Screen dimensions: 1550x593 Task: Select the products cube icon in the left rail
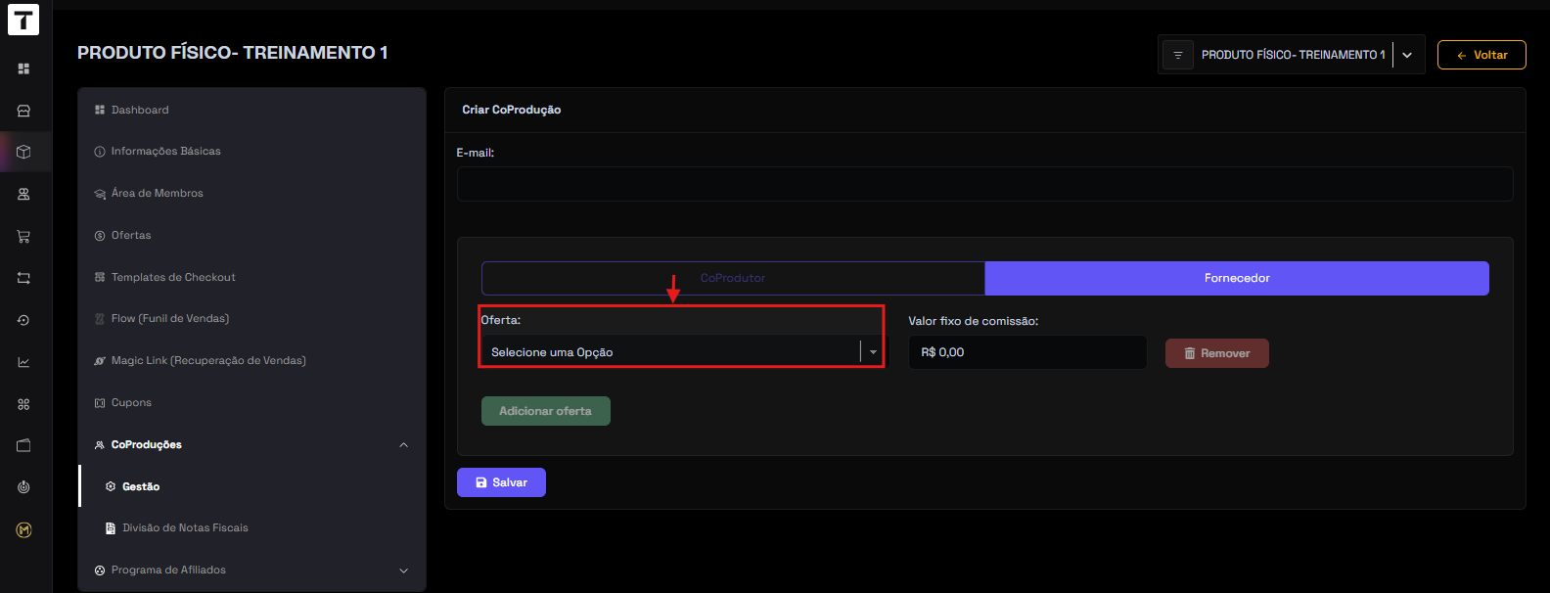(x=23, y=152)
